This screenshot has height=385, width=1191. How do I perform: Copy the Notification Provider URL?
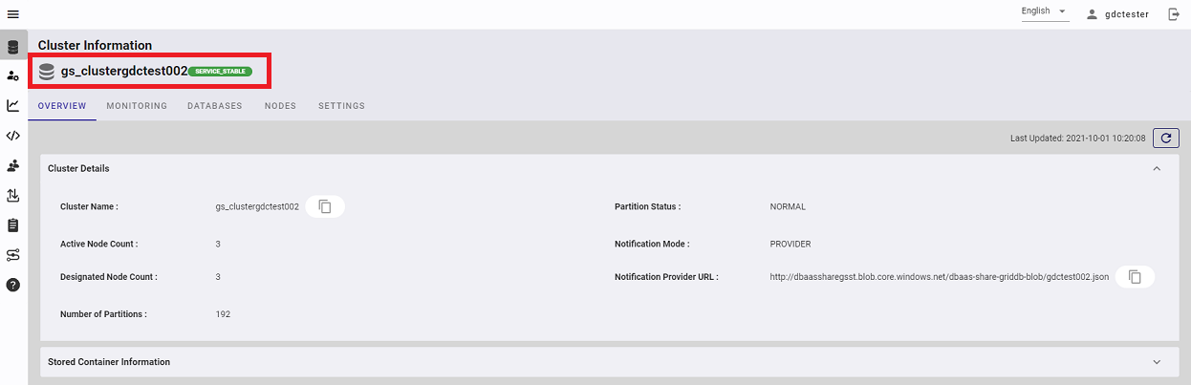pos(1135,277)
